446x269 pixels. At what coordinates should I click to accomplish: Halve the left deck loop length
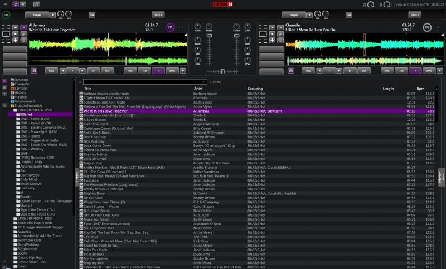click(x=62, y=71)
